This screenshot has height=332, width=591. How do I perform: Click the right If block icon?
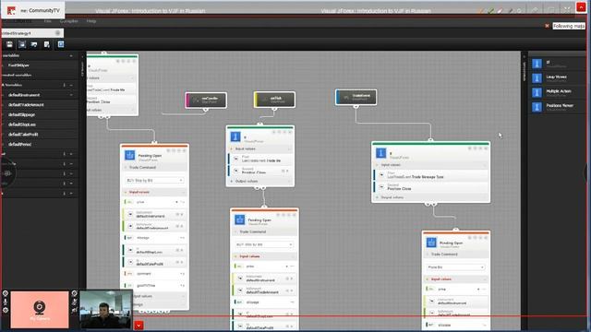click(x=380, y=153)
